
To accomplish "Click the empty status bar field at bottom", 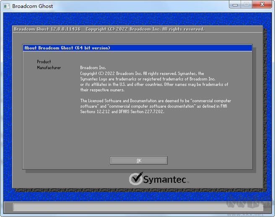I will [138, 207].
